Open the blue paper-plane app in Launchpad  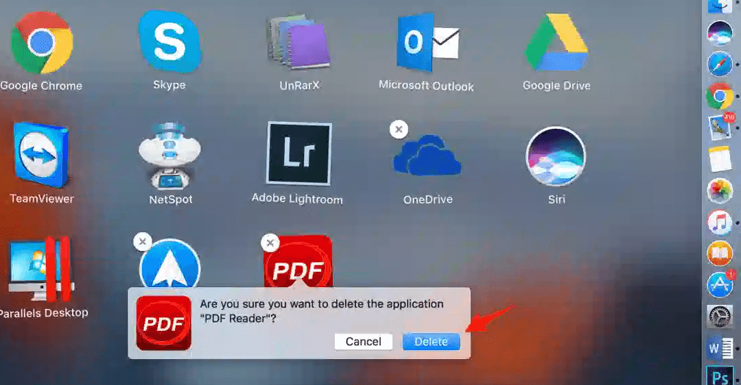coord(170,264)
